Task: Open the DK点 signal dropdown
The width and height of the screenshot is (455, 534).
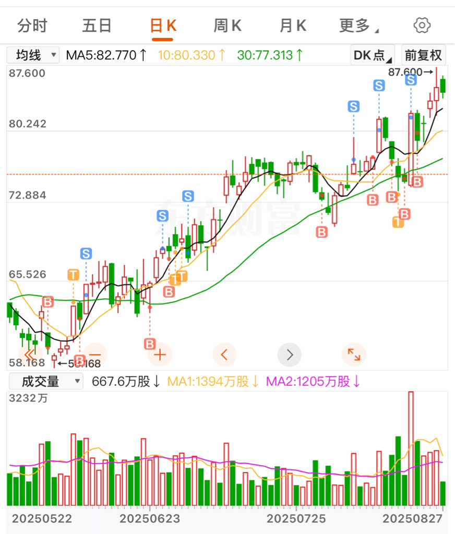Action: tap(373, 55)
